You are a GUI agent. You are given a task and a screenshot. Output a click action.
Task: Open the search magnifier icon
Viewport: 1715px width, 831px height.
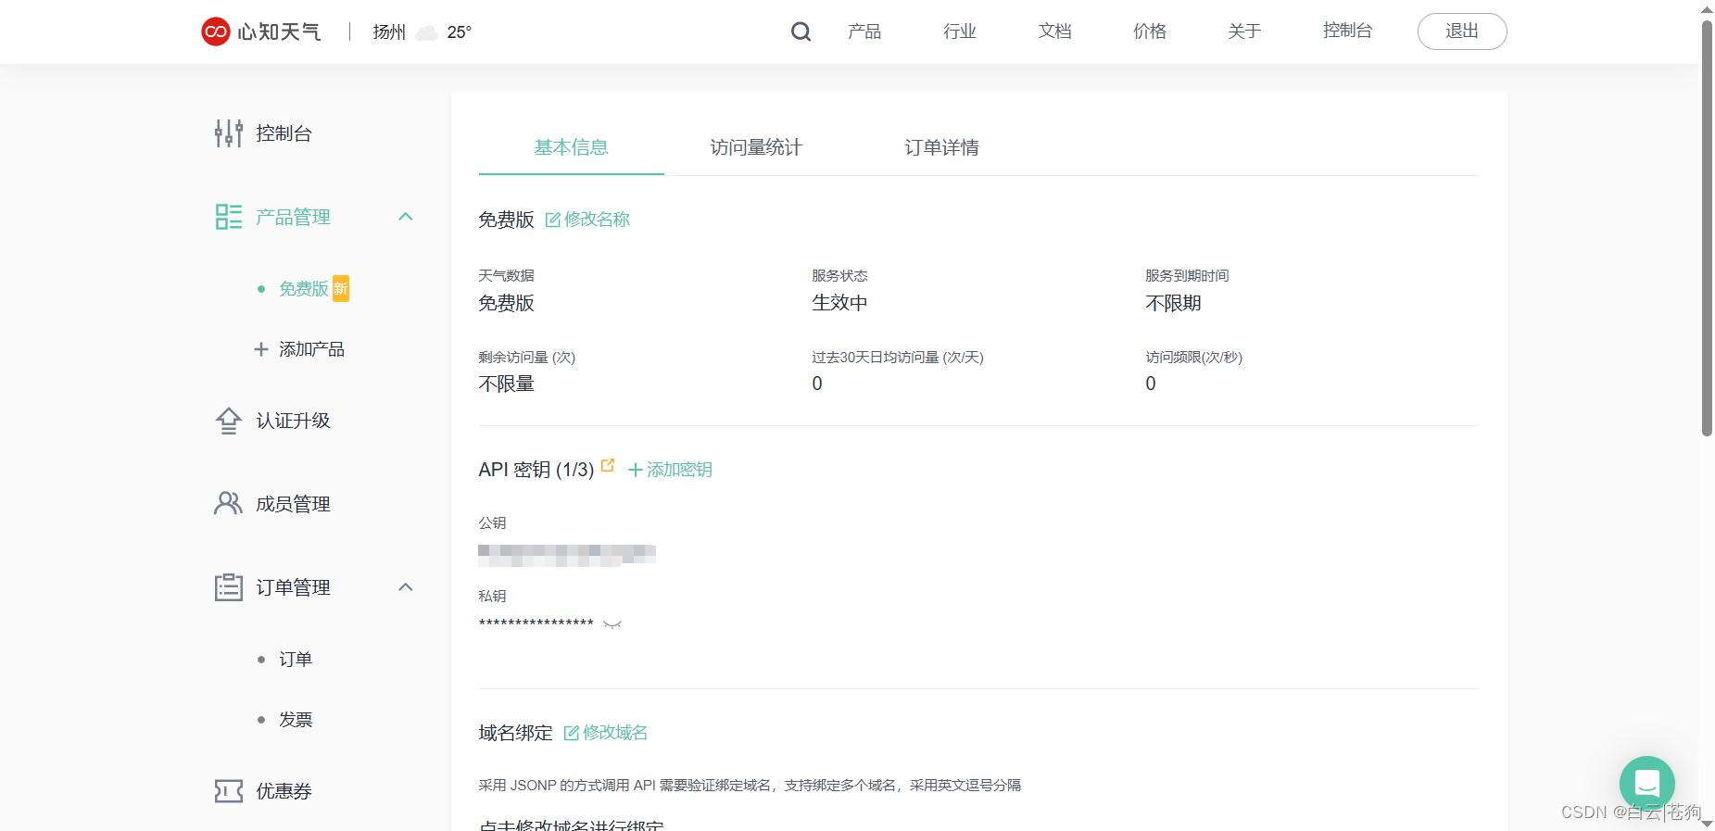click(x=801, y=31)
